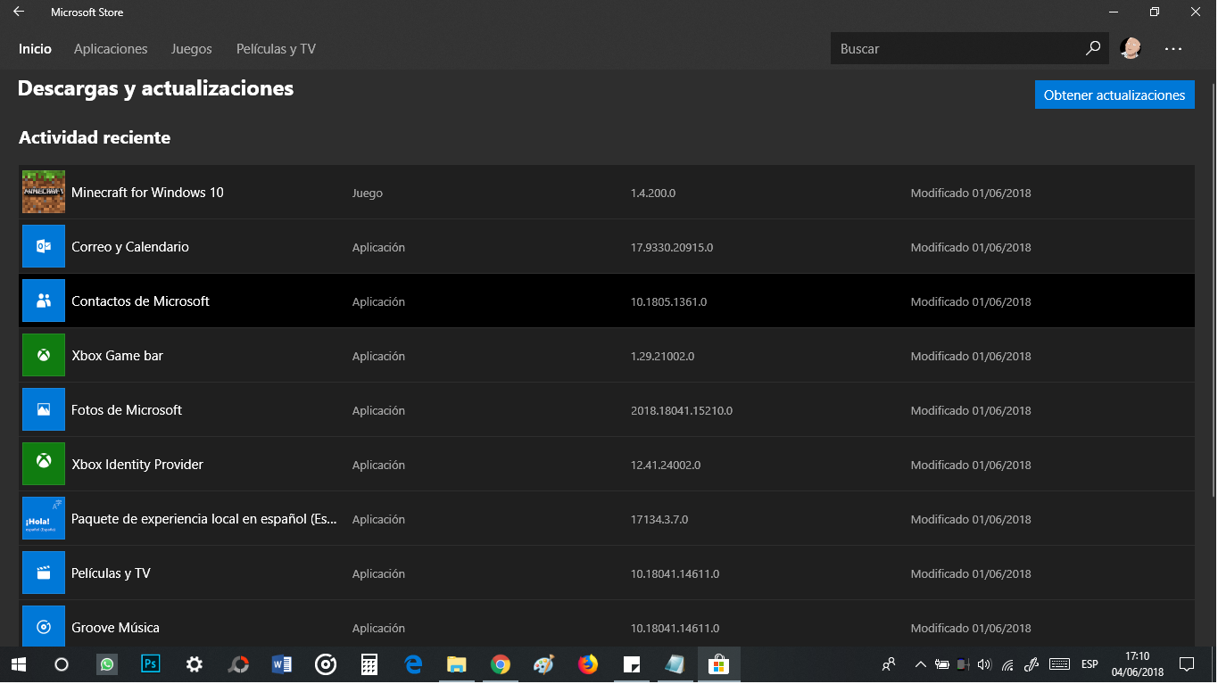Click version 12.41.24002.0 text

coord(666,465)
